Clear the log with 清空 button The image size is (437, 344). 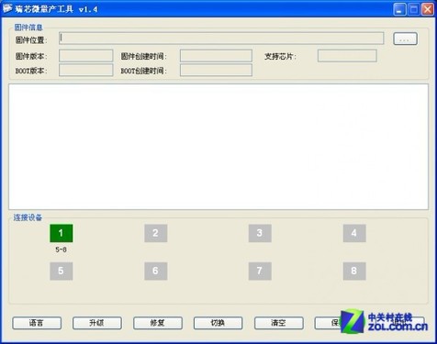(x=279, y=323)
